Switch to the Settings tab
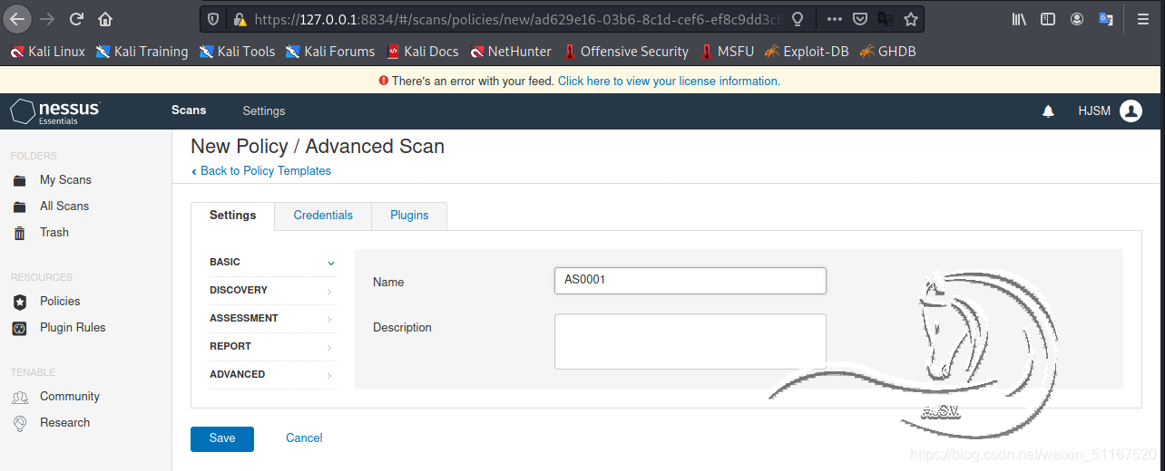Viewport: 1165px width, 471px height. click(233, 216)
